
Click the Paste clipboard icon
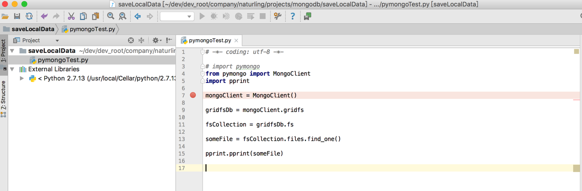(x=95, y=16)
